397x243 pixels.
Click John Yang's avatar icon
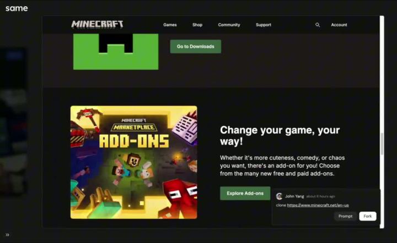pos(279,196)
